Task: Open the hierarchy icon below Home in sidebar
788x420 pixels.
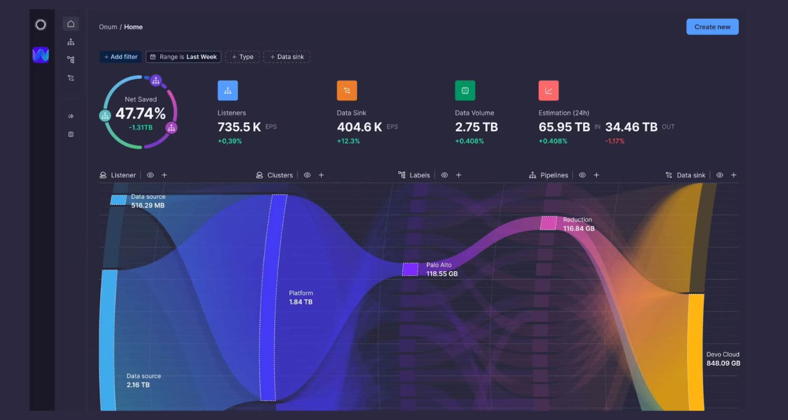Action: click(x=71, y=42)
